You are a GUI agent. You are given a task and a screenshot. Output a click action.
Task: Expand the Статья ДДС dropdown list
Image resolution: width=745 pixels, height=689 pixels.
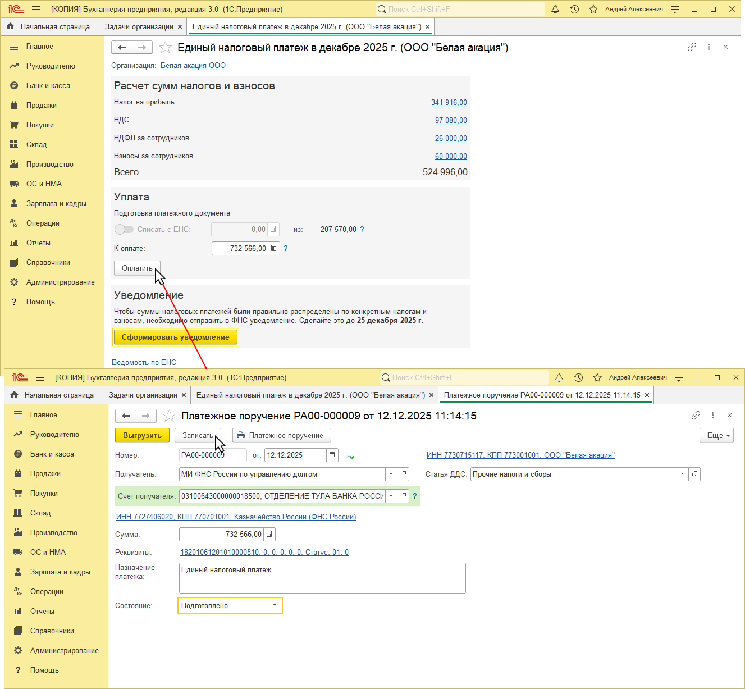pyautogui.click(x=683, y=474)
